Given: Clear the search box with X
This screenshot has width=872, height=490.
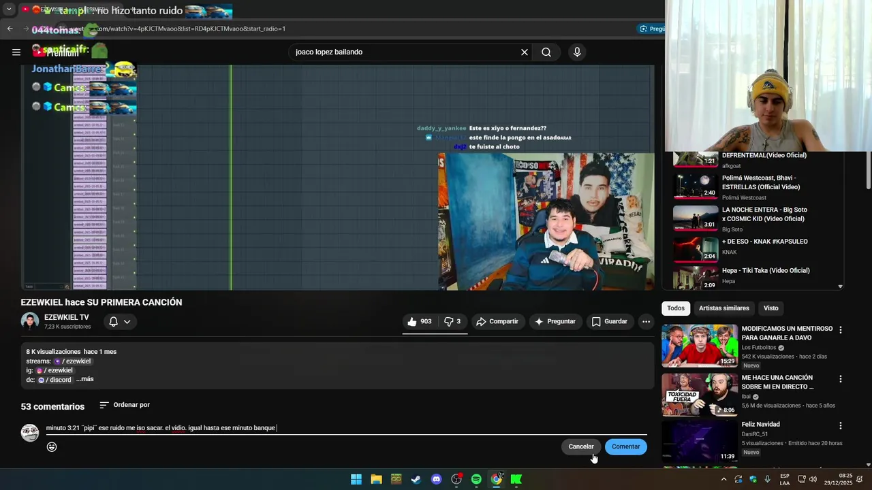Looking at the screenshot, I should [x=525, y=52].
